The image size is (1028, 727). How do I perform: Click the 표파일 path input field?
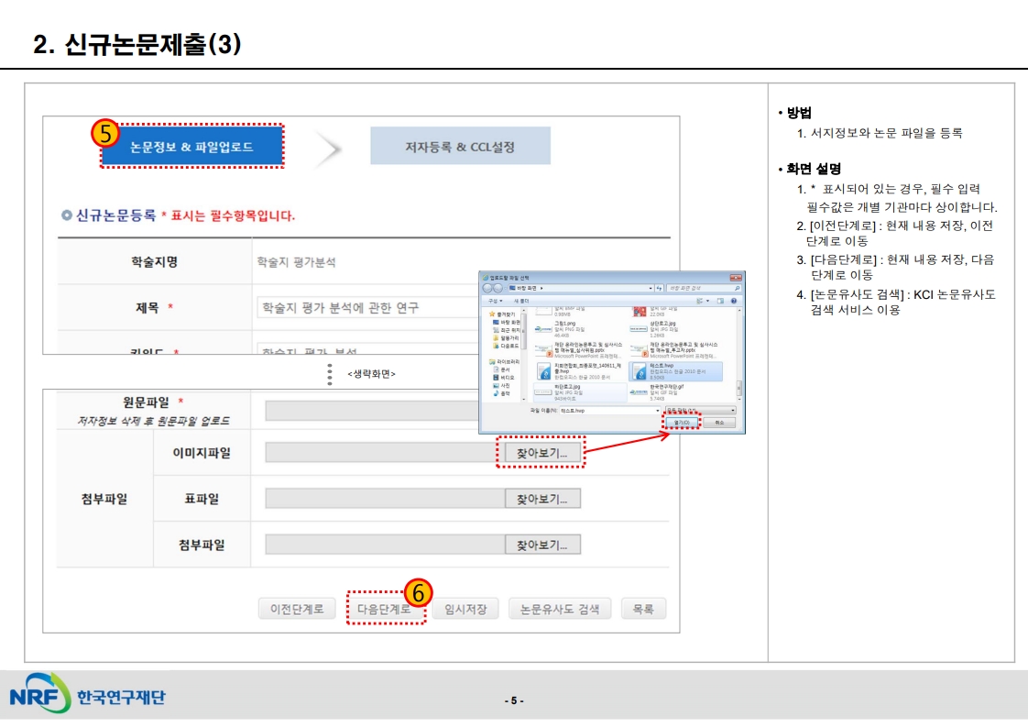385,499
